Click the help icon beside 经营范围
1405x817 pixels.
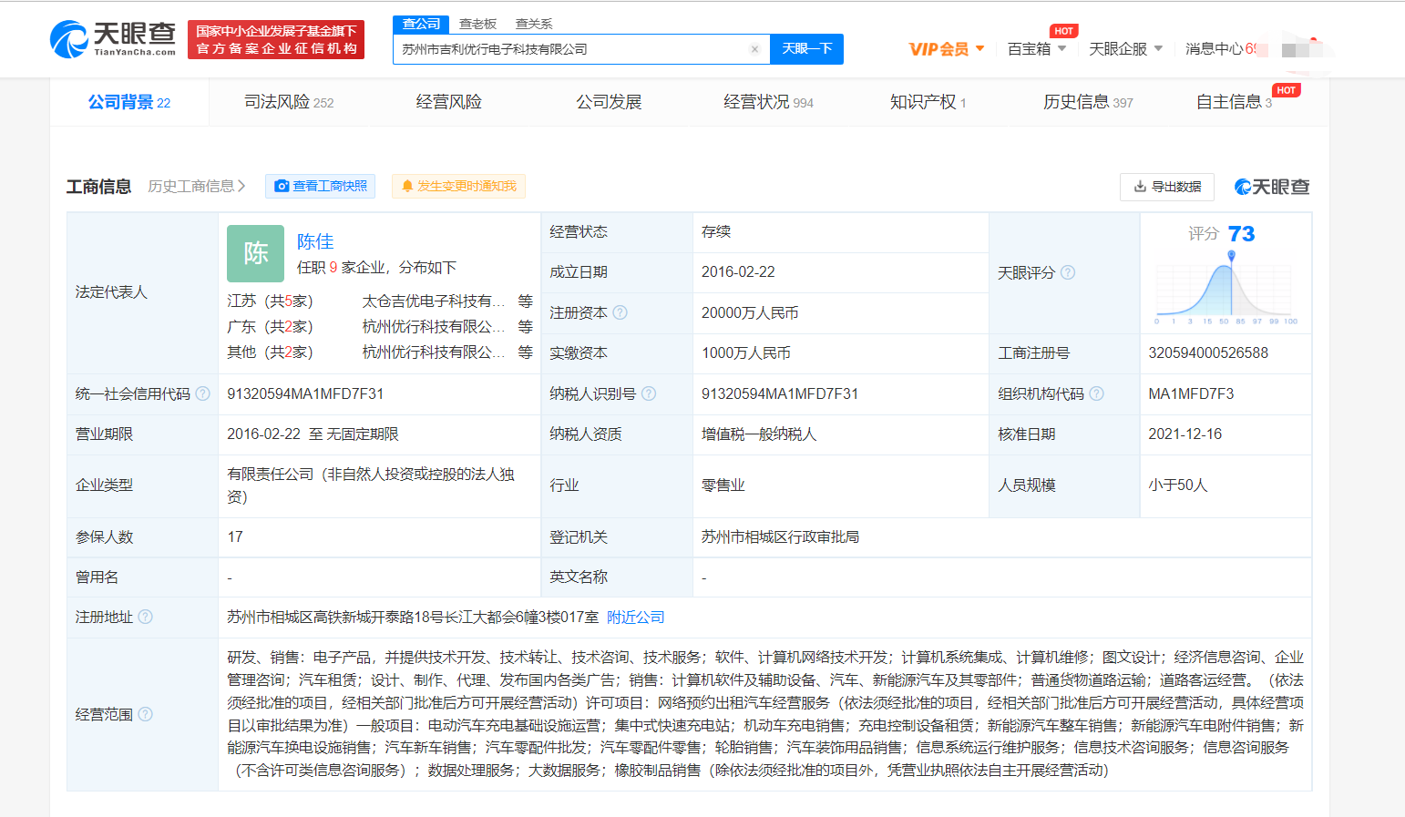coord(145,714)
